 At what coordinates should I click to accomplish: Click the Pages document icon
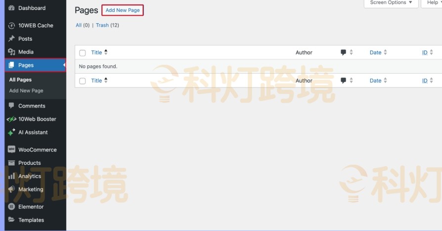pyautogui.click(x=11, y=65)
